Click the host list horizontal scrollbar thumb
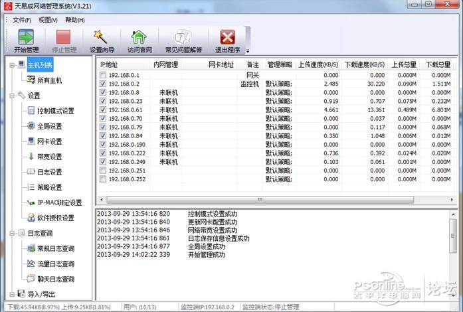Viewport: 463px width, 312px height. click(x=260, y=200)
